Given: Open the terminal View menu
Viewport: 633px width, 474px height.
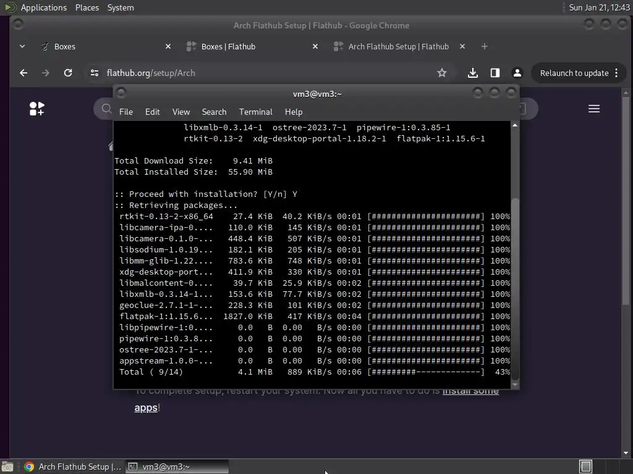Looking at the screenshot, I should pyautogui.click(x=181, y=112).
